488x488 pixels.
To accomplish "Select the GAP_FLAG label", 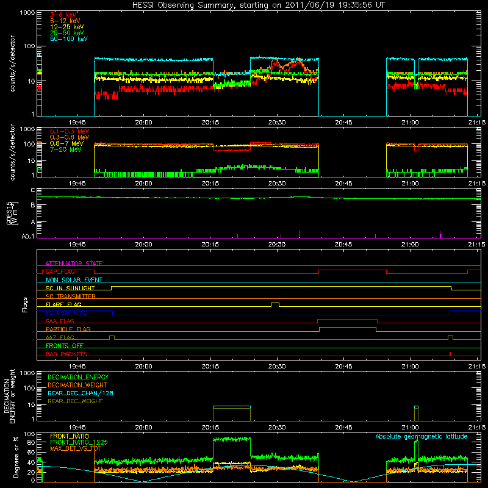I will pos(60,271).
